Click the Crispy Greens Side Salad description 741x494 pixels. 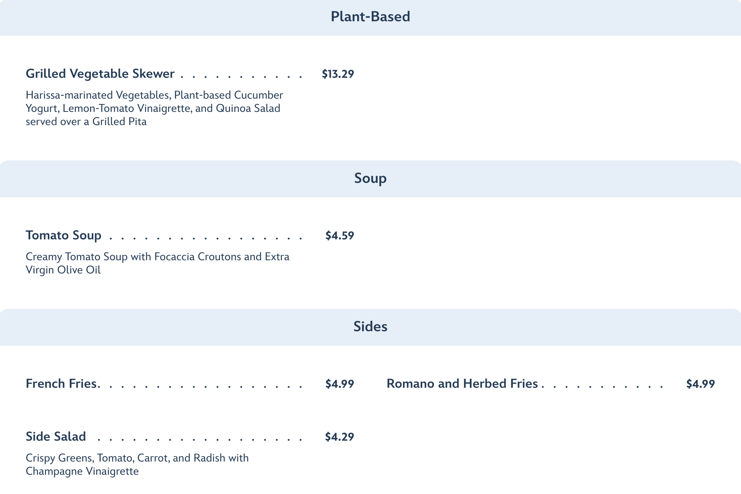(137, 464)
